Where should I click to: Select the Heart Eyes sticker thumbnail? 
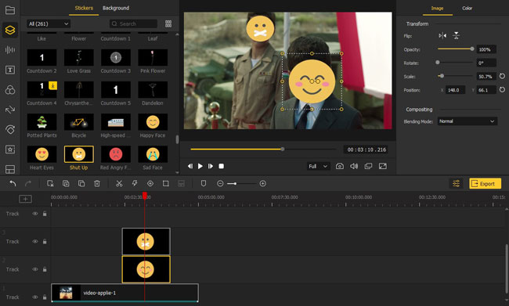42,154
